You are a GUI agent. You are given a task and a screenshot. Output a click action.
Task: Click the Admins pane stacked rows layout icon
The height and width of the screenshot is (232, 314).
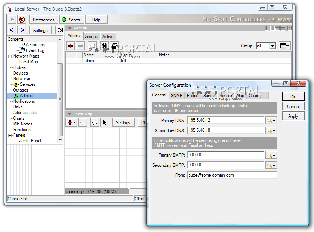click(x=283, y=28)
